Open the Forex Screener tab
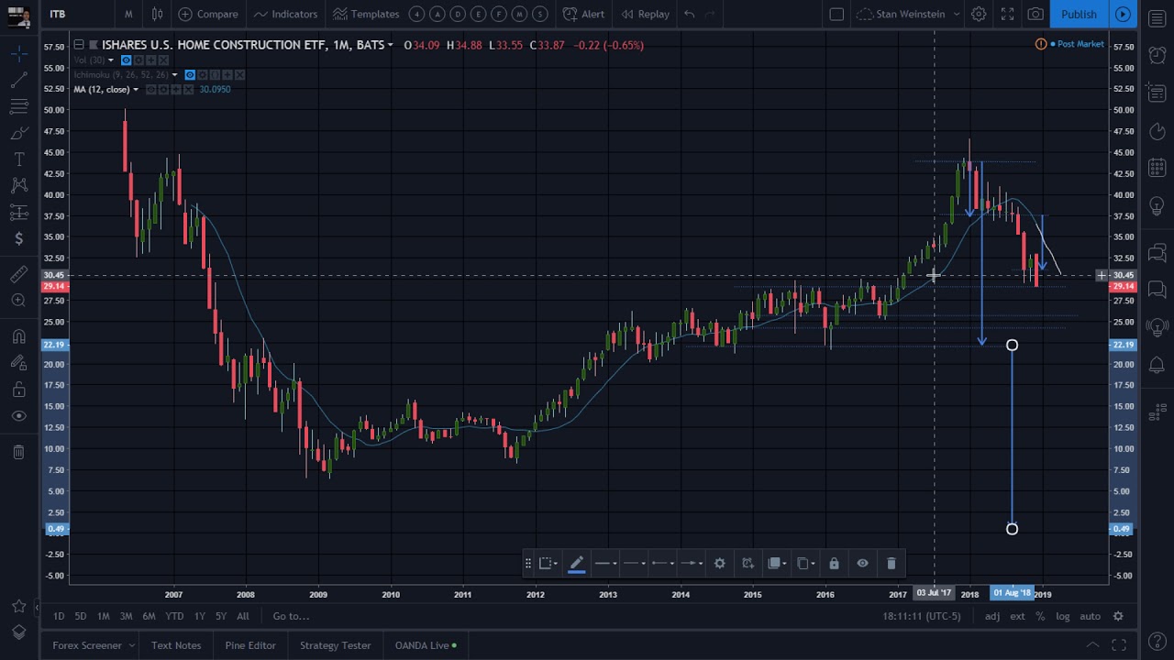Screen dimensions: 1174x660 [x=87, y=645]
